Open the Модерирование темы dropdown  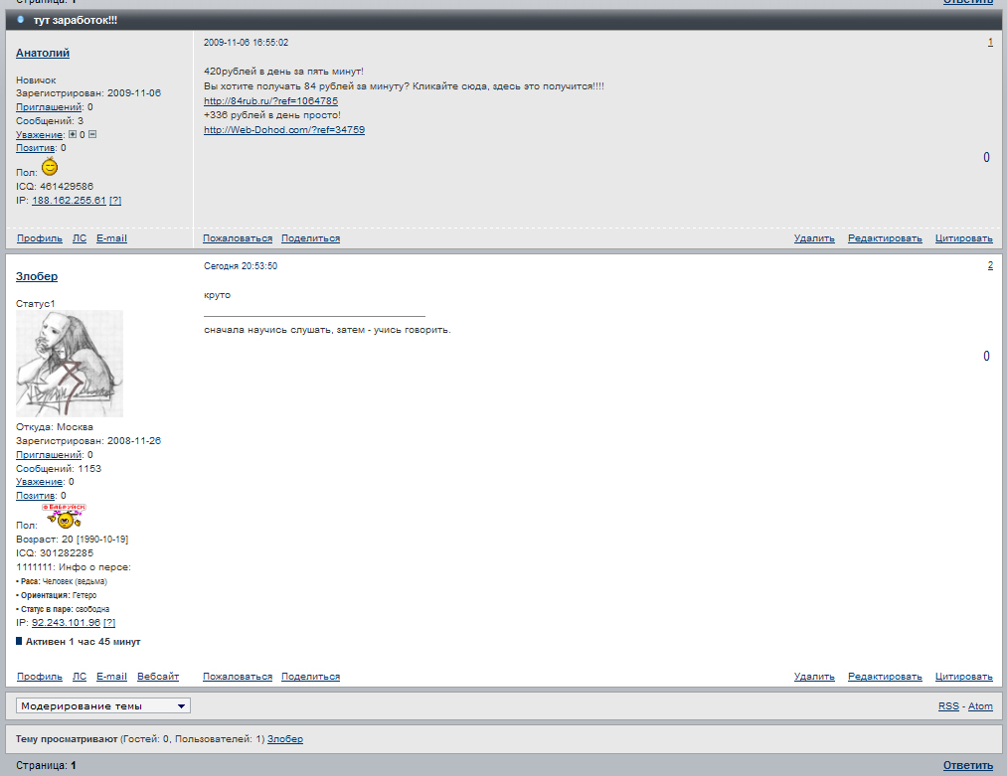(102, 706)
